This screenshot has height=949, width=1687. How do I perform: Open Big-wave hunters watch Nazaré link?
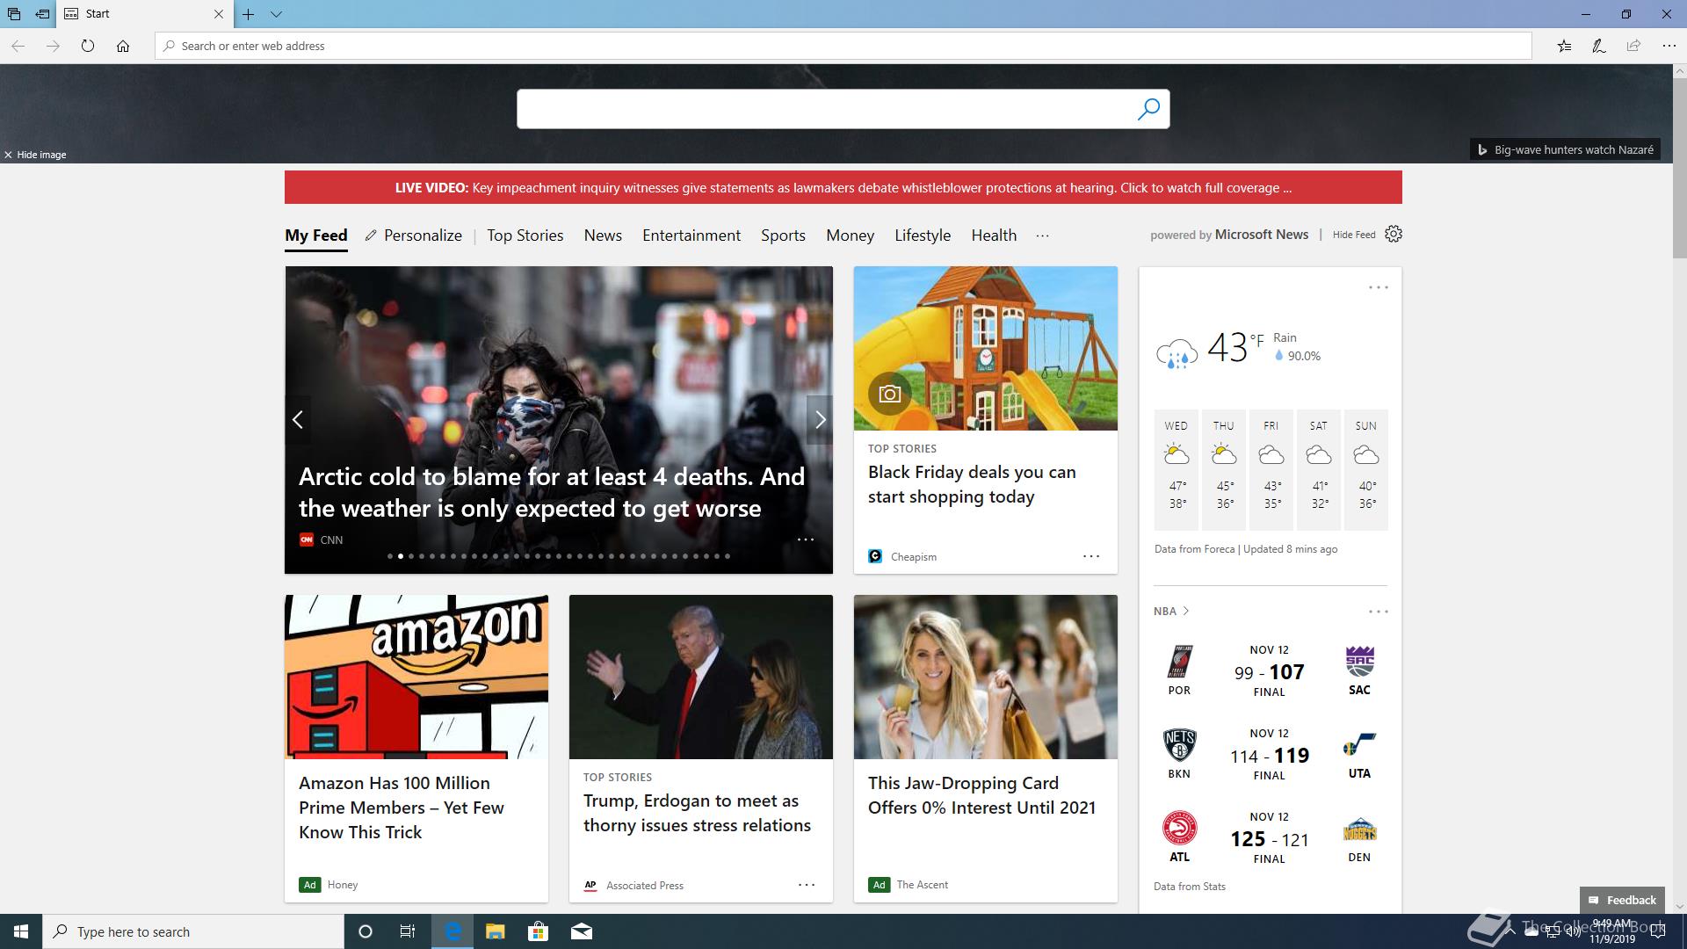pos(1565,149)
